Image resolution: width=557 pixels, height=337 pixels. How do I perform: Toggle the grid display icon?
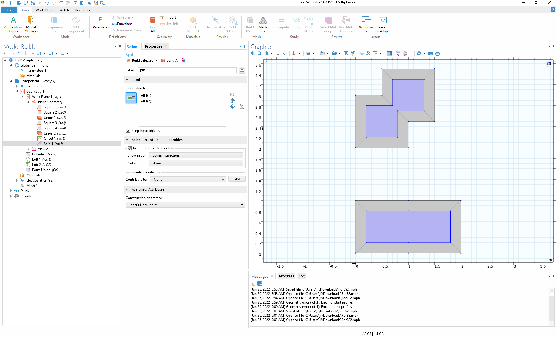click(389, 53)
